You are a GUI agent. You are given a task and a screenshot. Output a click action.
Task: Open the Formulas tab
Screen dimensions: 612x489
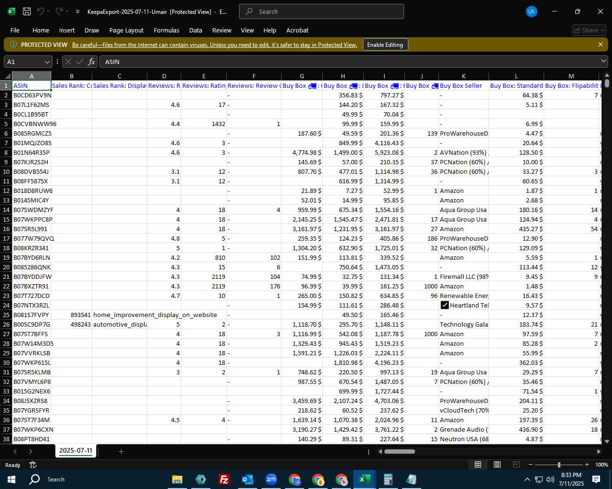click(166, 30)
